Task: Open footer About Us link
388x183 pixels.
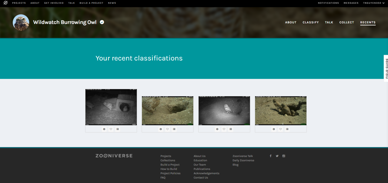Action: (199, 156)
